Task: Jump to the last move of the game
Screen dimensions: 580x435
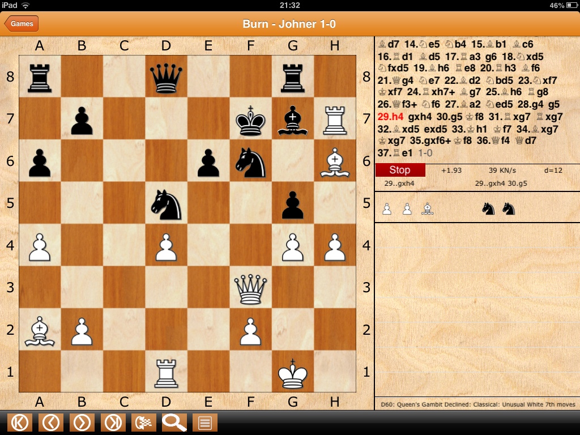Action: (x=113, y=423)
